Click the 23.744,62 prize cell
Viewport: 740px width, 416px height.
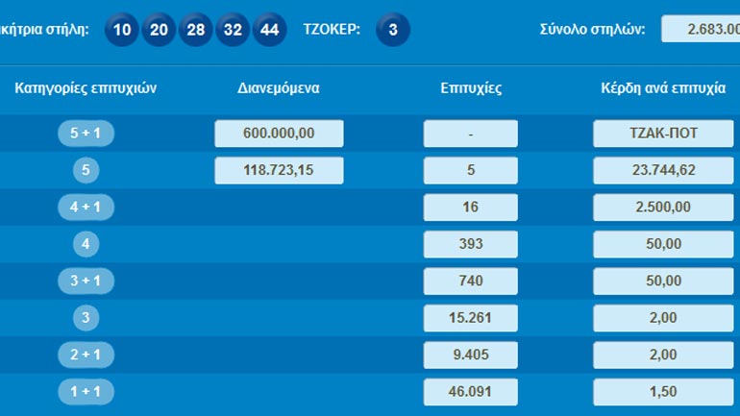663,170
